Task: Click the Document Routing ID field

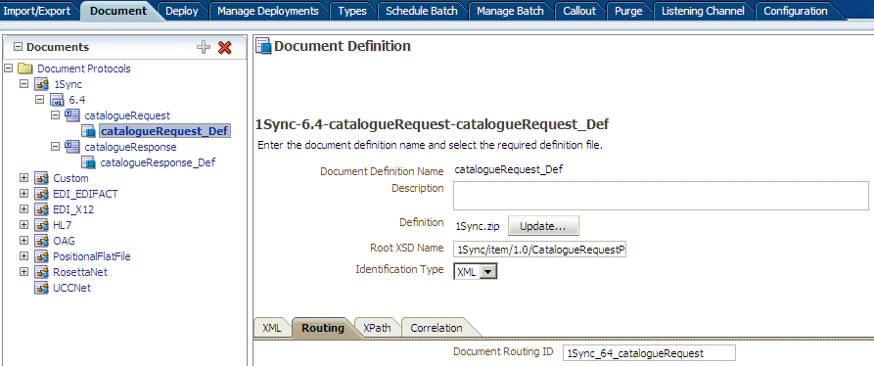Action: 649,353
